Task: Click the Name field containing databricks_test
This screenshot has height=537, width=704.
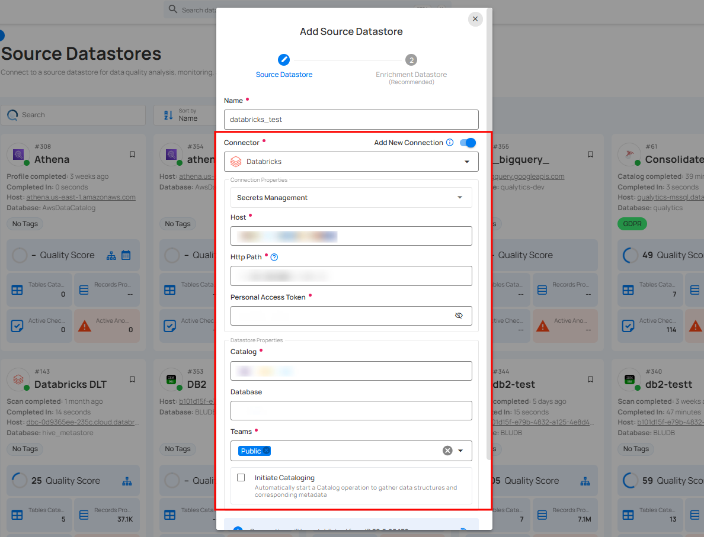Action: 351,120
